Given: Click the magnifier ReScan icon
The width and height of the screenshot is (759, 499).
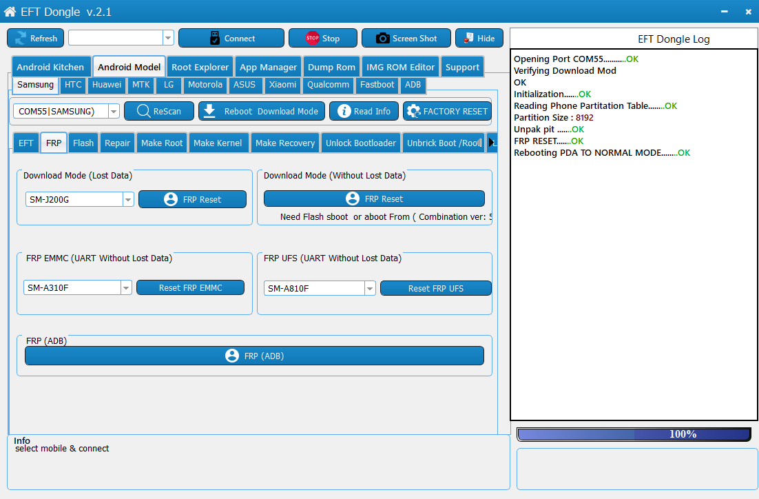Looking at the screenshot, I should point(144,111).
